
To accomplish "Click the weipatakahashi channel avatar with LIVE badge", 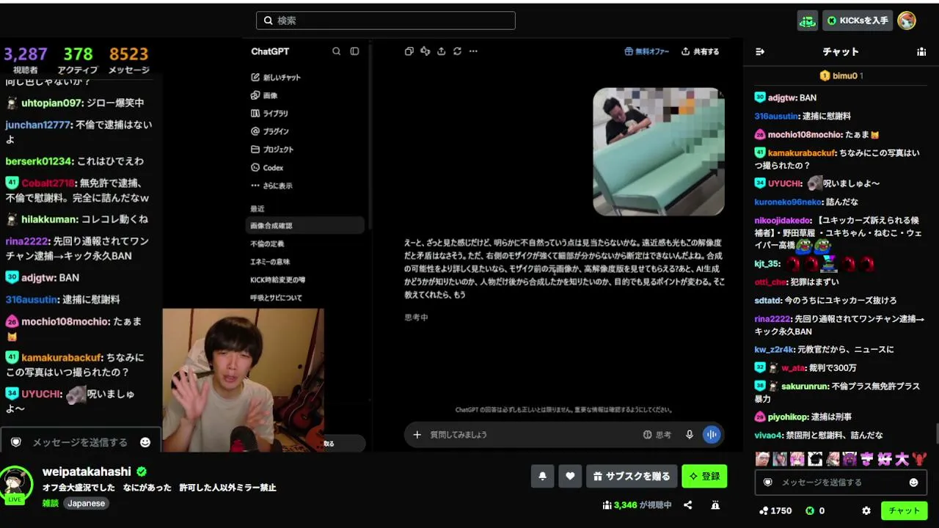I will (15, 485).
